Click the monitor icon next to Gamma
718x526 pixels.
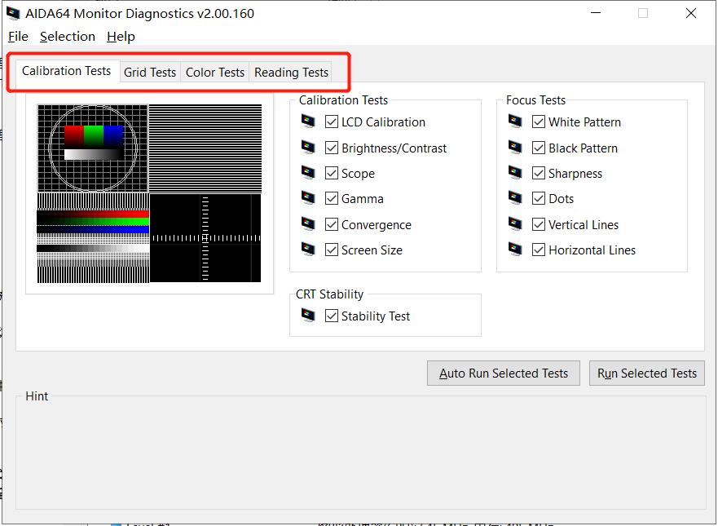click(308, 198)
